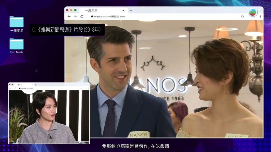Image resolution: width=271 pixels, height=152 pixels.
Task: Reload the page in small browser window
Action: [15, 88]
